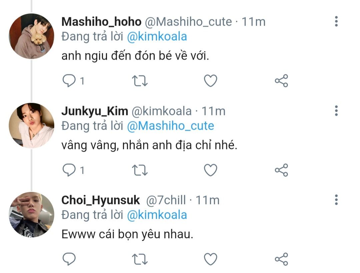View Choi_Hyunsuk's avatar

pos(31,214)
